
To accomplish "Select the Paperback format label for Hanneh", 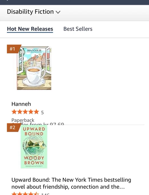I will tap(23, 120).
